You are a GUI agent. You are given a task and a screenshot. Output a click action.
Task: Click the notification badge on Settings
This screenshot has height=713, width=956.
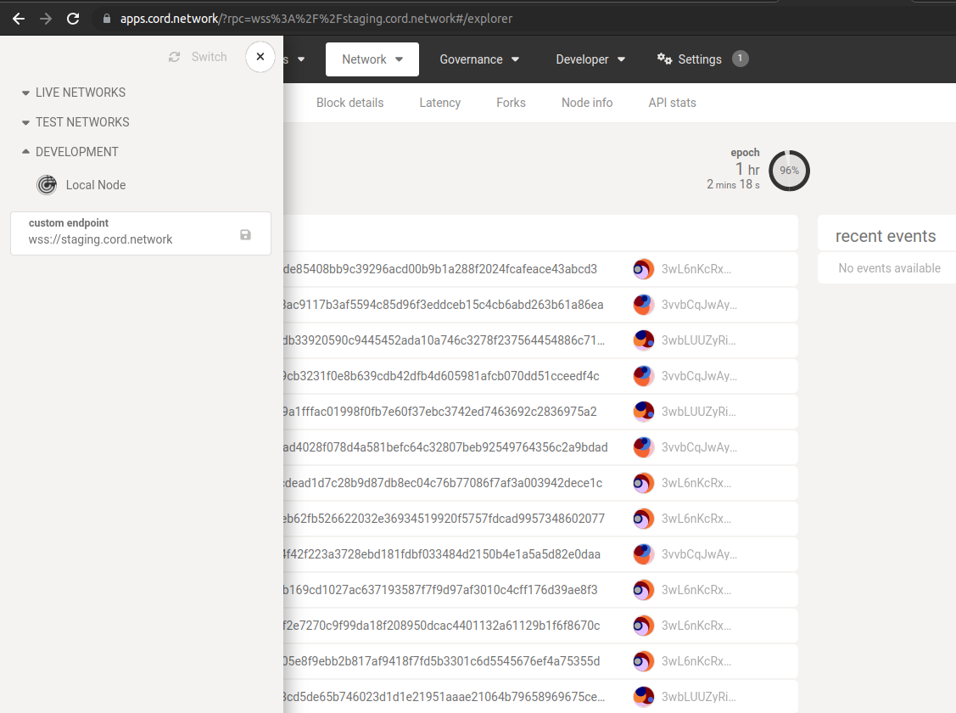pos(739,59)
